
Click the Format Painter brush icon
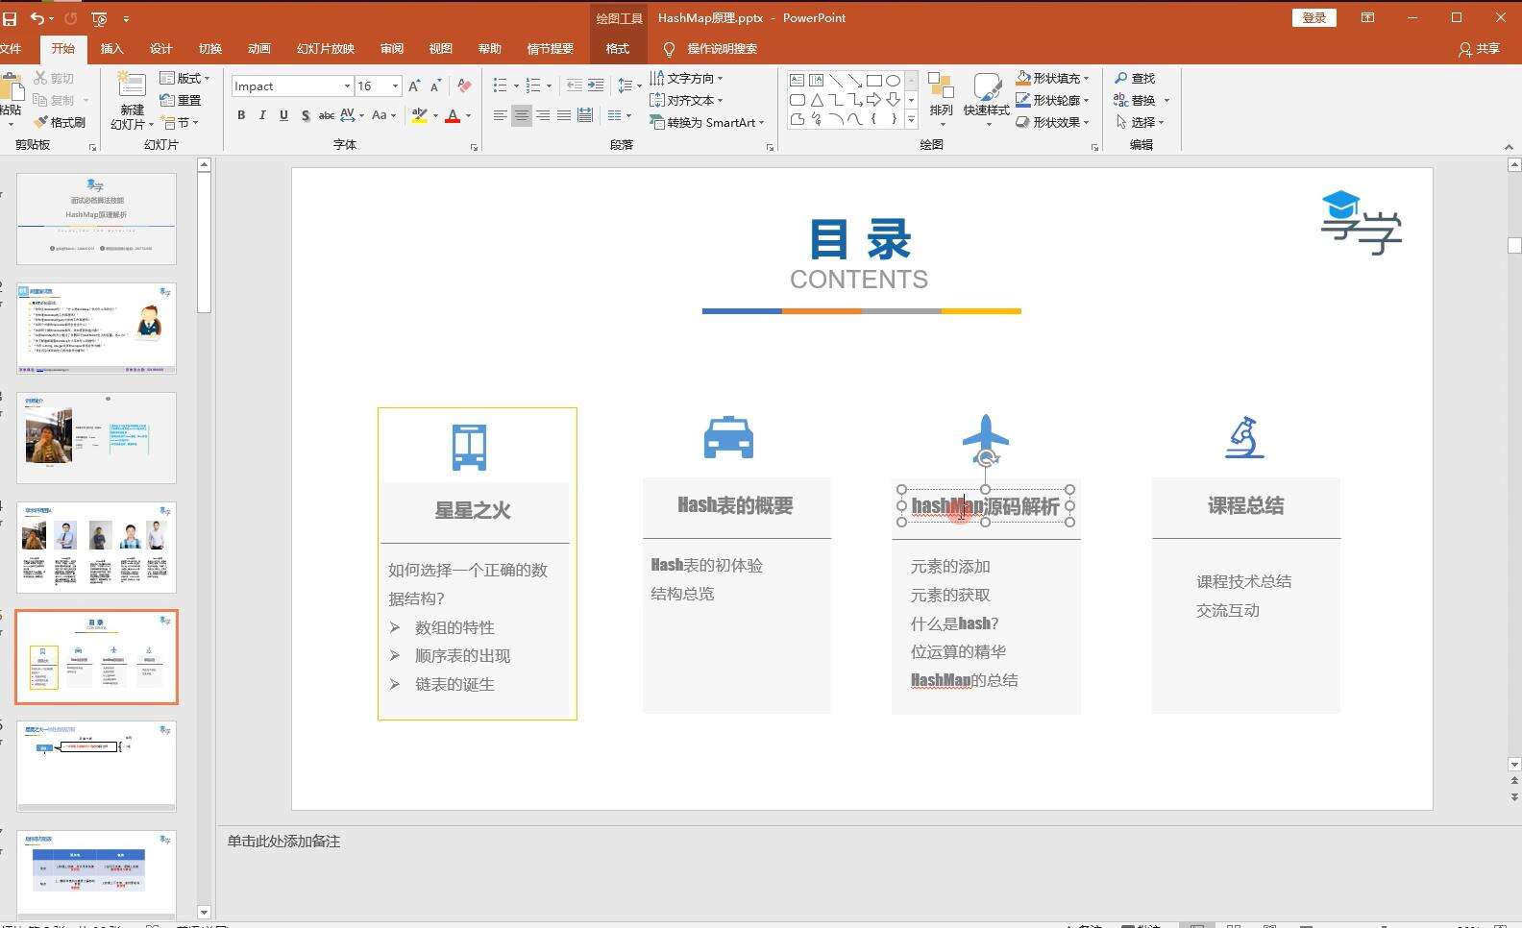[x=40, y=122]
